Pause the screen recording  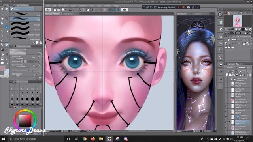(179, 7)
